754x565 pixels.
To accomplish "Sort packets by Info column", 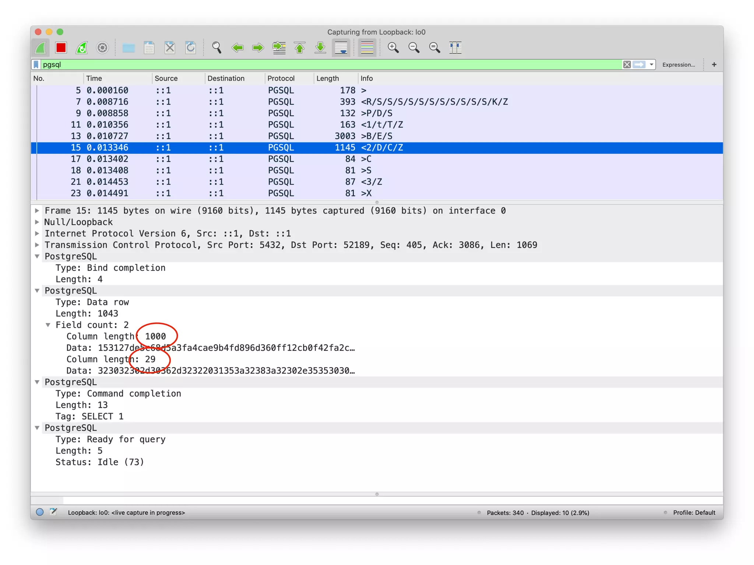I will [x=540, y=78].
